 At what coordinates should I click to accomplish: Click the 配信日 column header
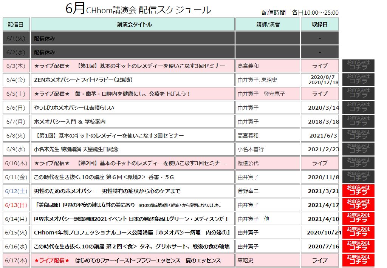tap(16, 25)
